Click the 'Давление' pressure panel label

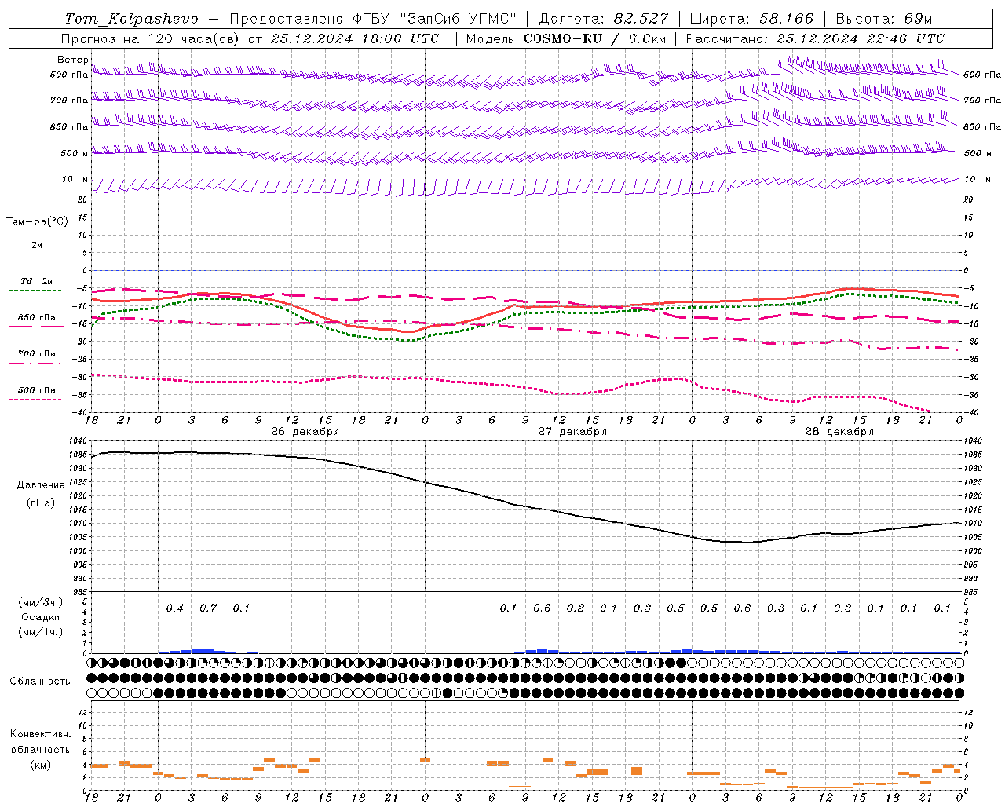coord(41,485)
